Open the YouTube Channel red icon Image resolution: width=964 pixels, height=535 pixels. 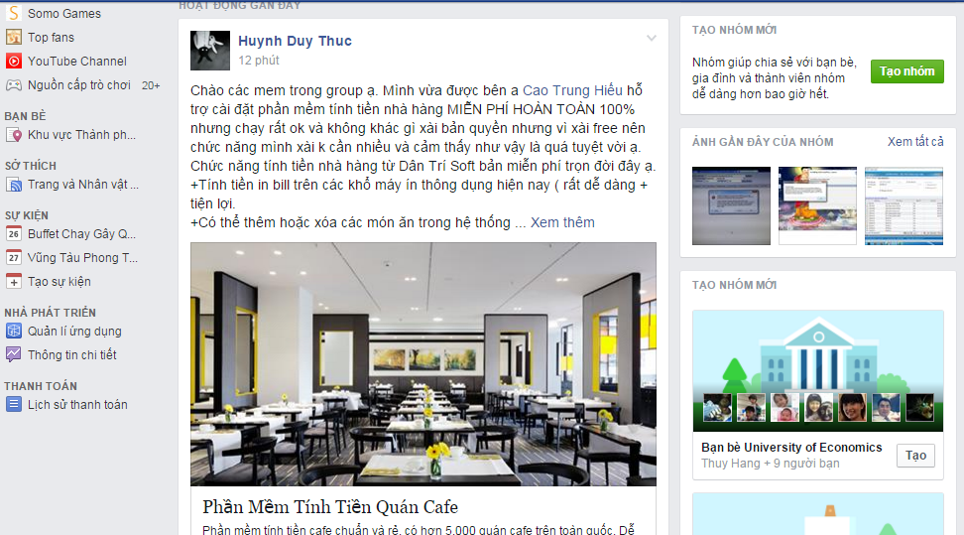(x=14, y=61)
